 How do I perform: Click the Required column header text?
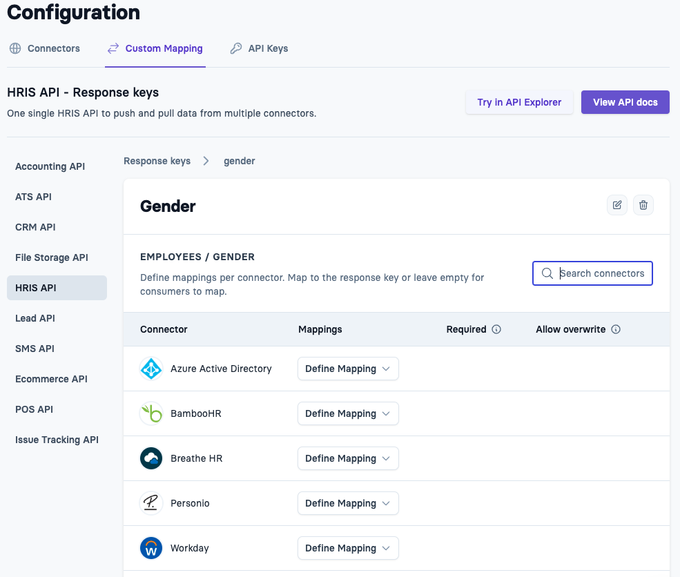(x=466, y=329)
